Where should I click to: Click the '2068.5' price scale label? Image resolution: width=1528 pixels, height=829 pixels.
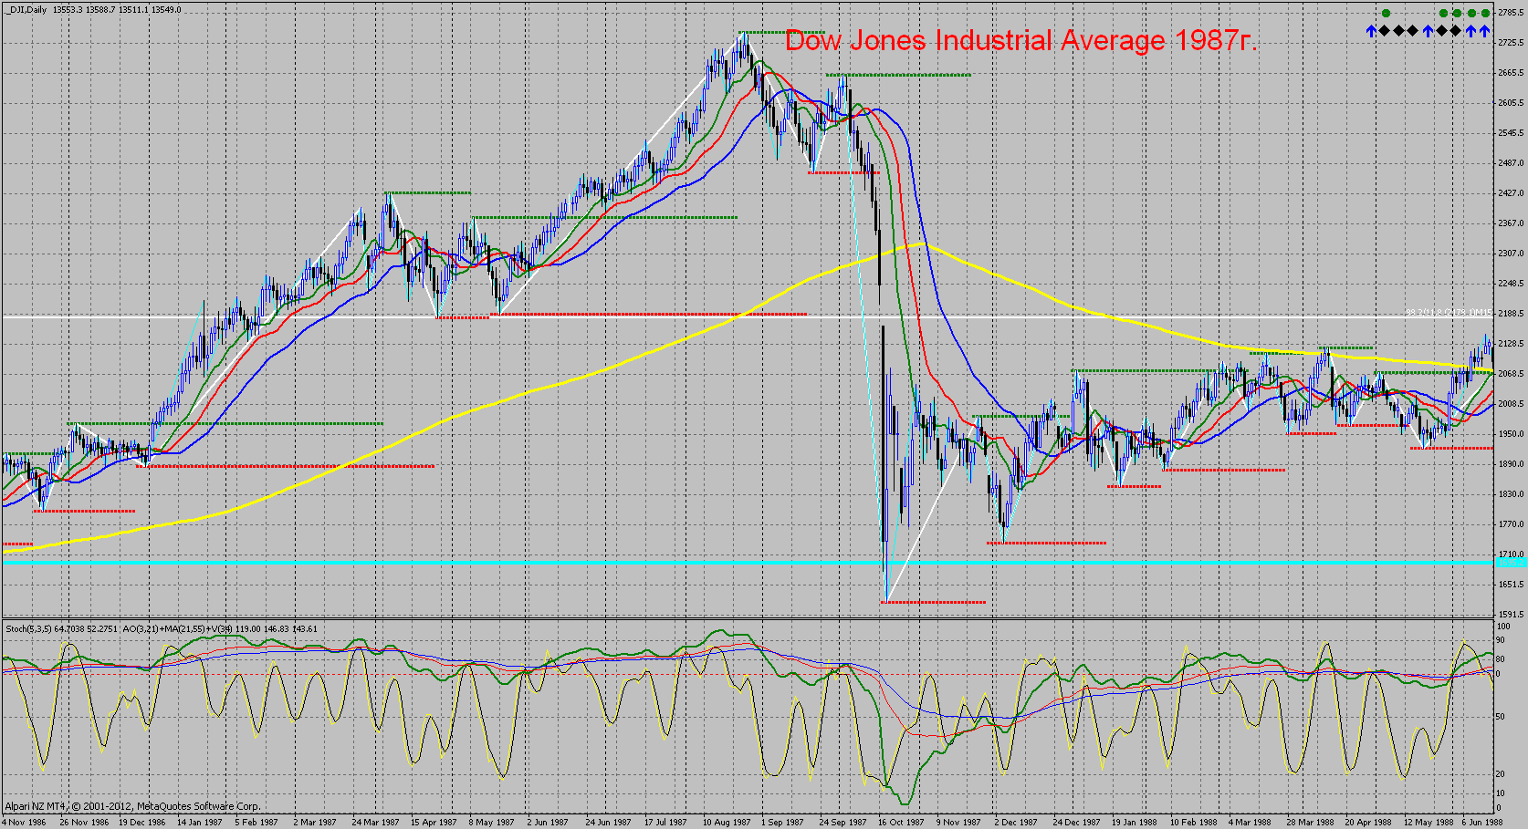tap(1512, 374)
